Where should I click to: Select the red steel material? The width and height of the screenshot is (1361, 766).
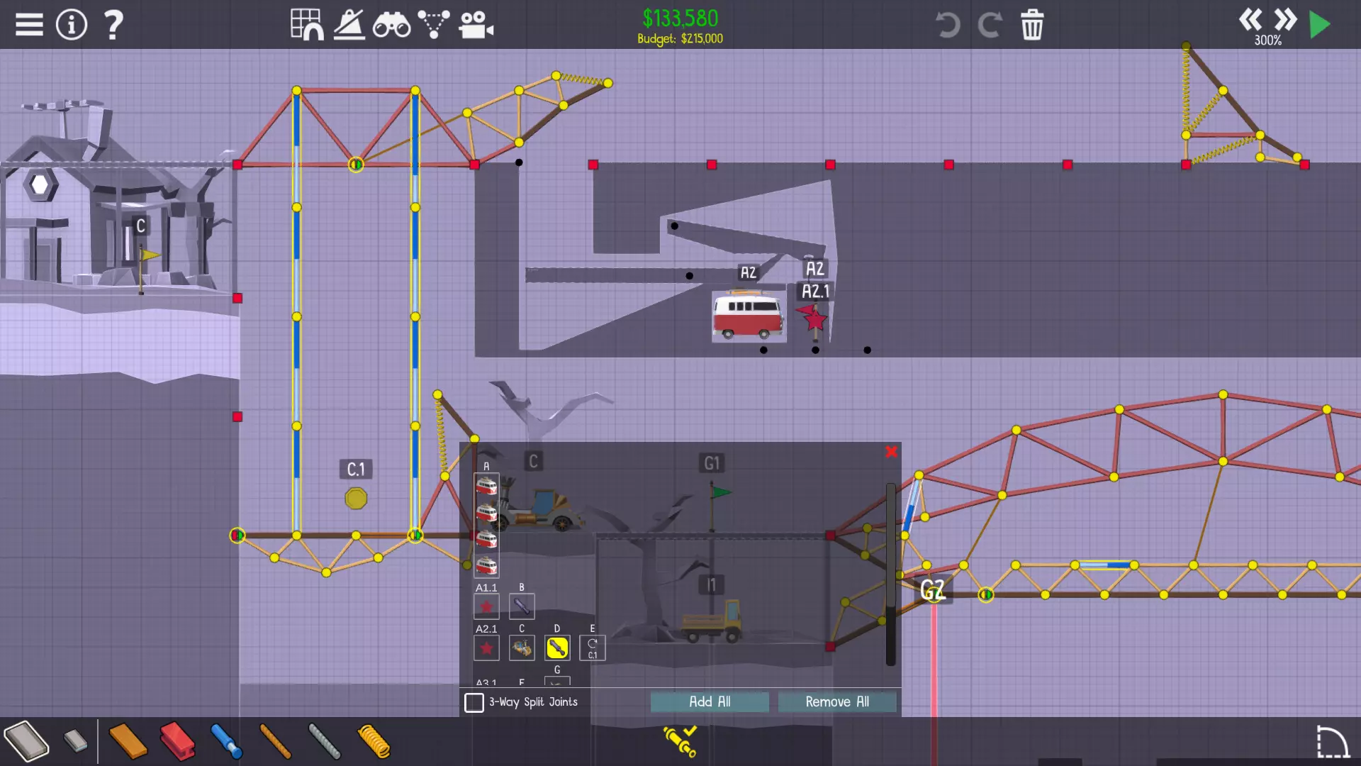(177, 742)
